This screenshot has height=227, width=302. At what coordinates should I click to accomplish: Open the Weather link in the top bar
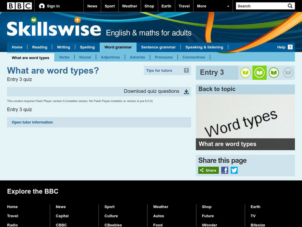click(x=129, y=6)
